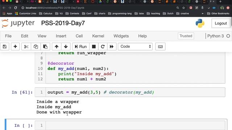
Task: Open the Customize Links bookmark
Action: [25, 14]
